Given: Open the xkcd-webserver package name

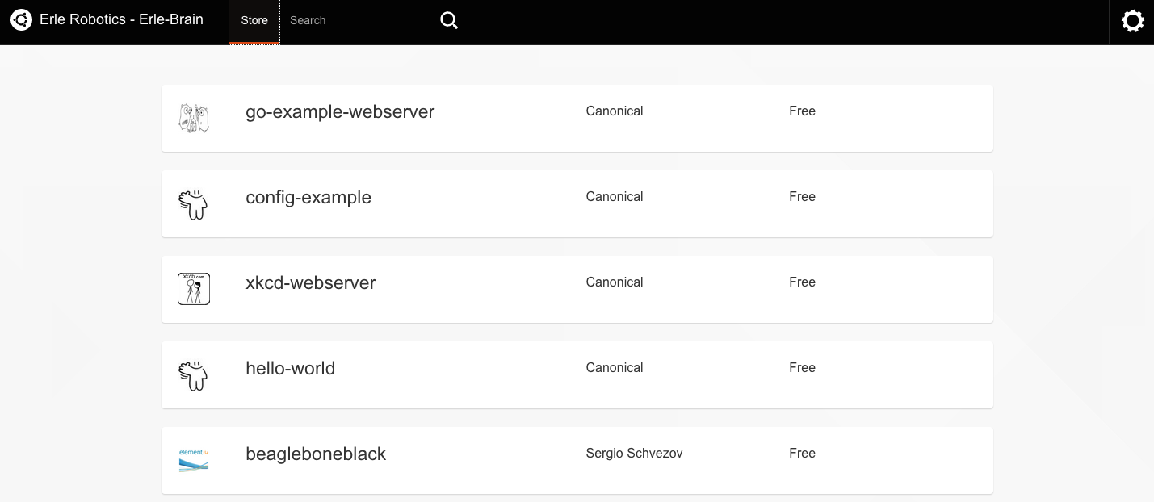Looking at the screenshot, I should click(x=311, y=283).
